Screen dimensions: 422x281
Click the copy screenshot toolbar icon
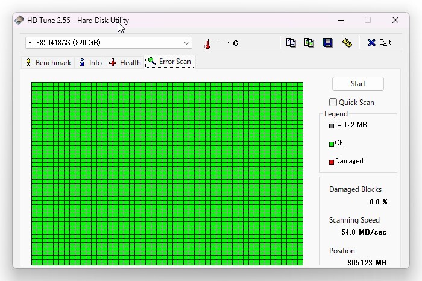(x=309, y=43)
